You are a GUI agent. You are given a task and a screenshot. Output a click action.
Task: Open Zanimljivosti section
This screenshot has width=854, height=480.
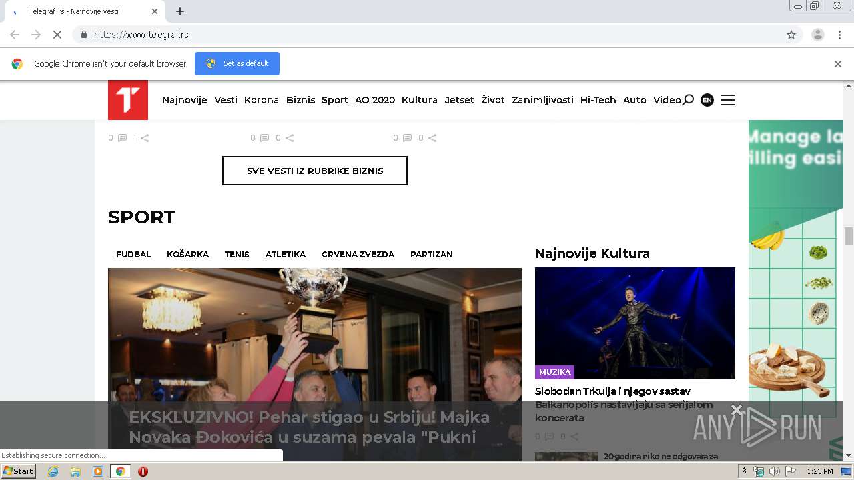coord(542,100)
